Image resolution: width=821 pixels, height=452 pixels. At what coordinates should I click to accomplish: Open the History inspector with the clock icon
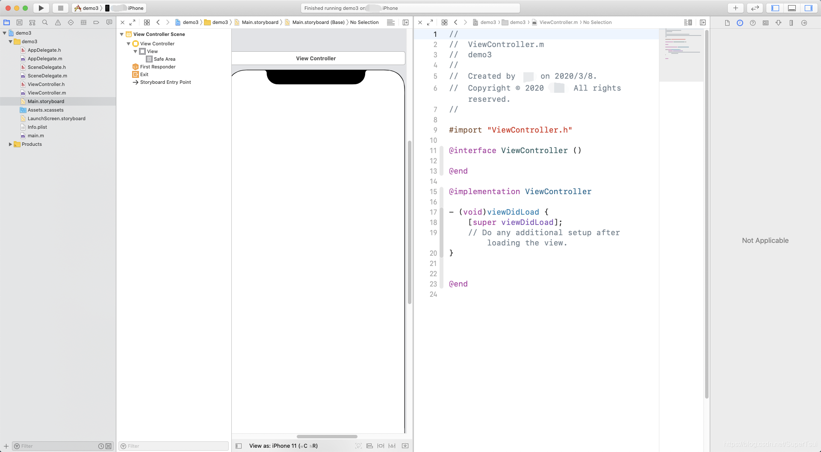click(x=740, y=23)
